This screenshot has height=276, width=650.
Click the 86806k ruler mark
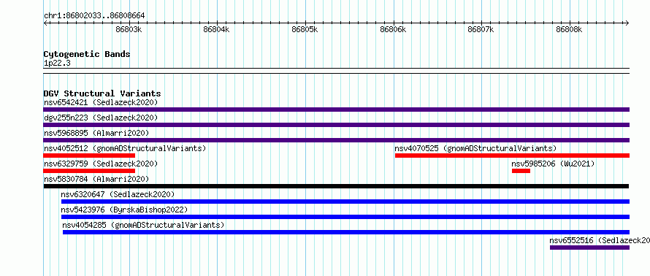pos(394,29)
